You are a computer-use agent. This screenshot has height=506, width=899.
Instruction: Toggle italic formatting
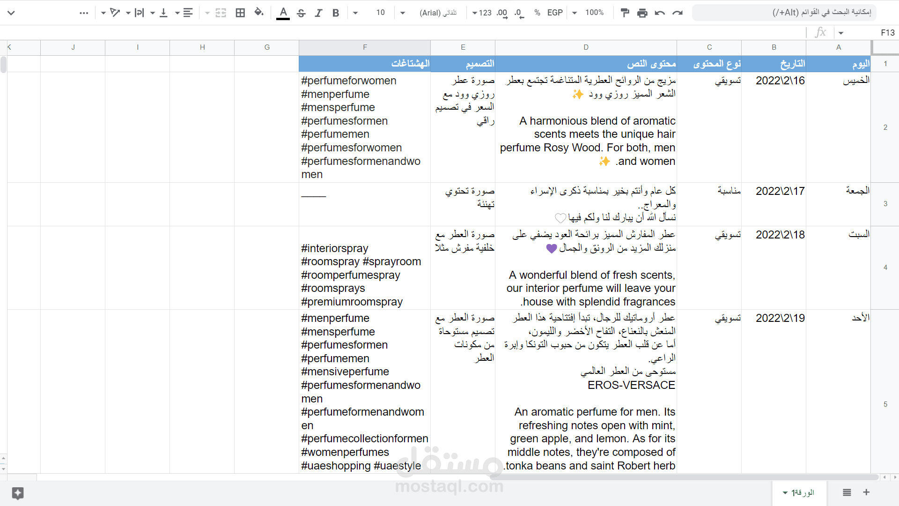(x=318, y=13)
